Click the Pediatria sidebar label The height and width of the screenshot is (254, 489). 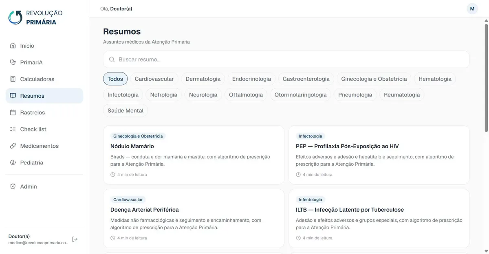[32, 162]
